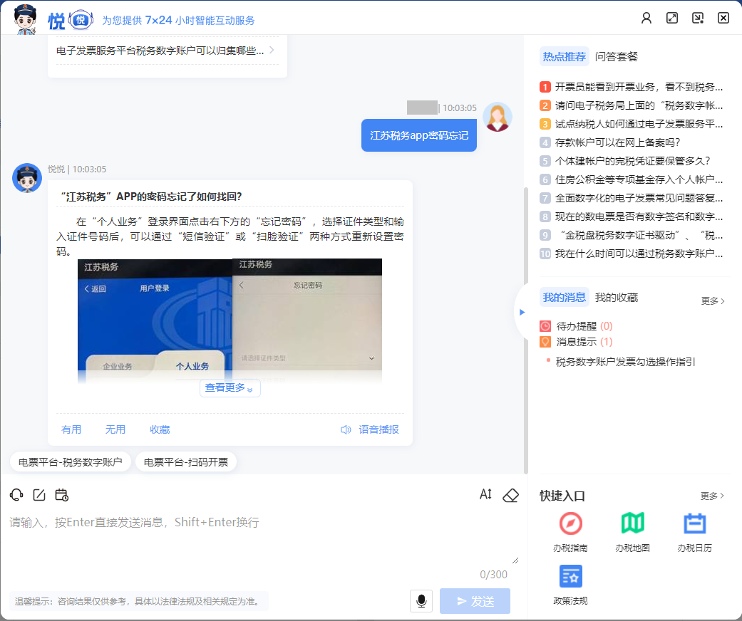This screenshot has height=621, width=742.
Task: Open hot question 9 about 金税盘税务数字证书驱动
Action: pyautogui.click(x=632, y=235)
